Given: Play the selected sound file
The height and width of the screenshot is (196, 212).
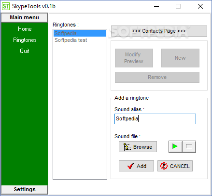Looking at the screenshot, I should pos(175,146).
